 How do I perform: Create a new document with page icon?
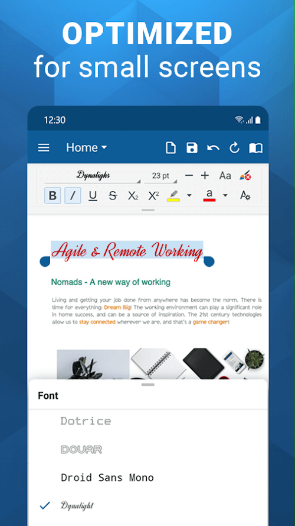[x=171, y=147]
